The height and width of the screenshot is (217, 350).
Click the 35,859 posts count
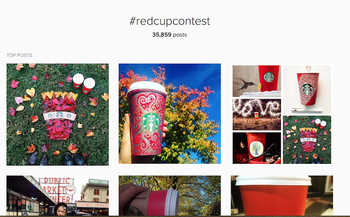170,35
